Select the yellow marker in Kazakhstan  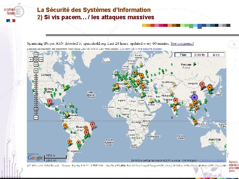point(174,84)
